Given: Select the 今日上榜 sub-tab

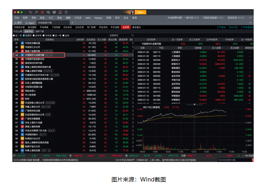Looking at the screenshot, I should (18, 31).
